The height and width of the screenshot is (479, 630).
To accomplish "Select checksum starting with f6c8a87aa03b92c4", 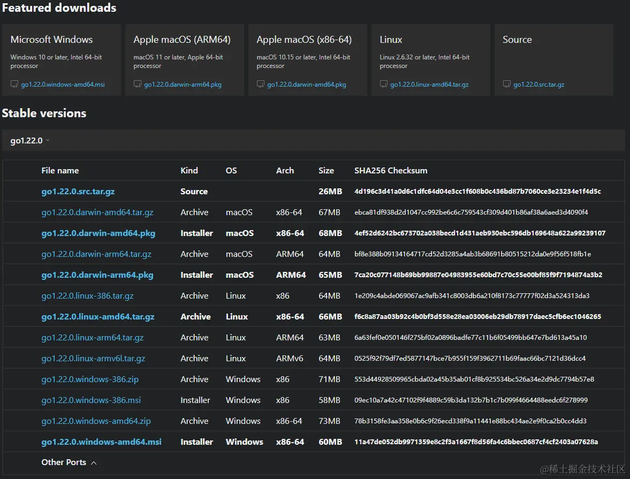I will click(x=478, y=317).
